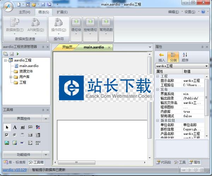Image resolution: width=212 pixels, height=176 pixels.
Task: Collapse the 发布 property group
Action: click(157, 89)
